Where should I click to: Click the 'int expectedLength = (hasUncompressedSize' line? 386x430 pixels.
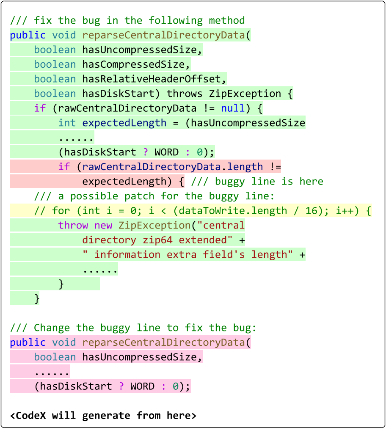pyautogui.click(x=182, y=123)
